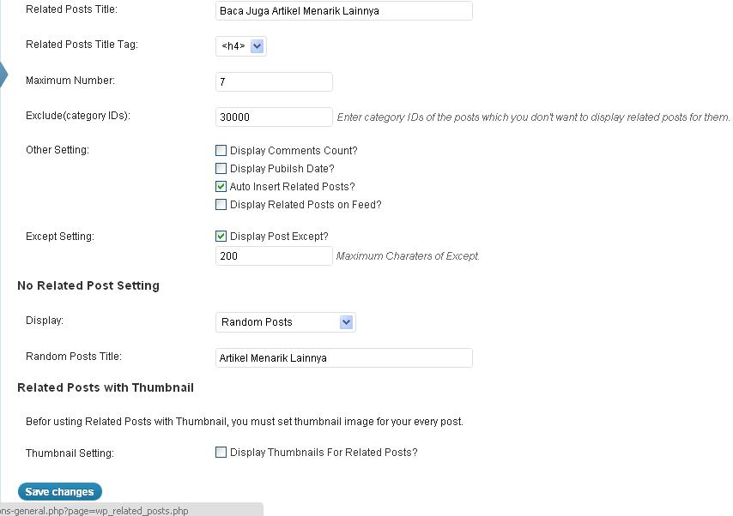Uncheck the Display Post Except option

[221, 237]
